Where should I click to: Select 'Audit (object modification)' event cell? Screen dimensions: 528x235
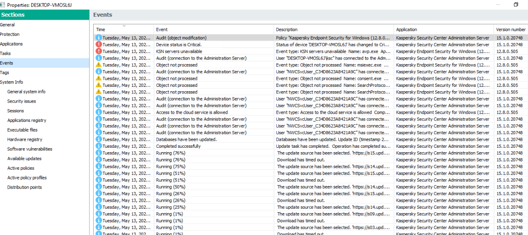tap(181, 38)
